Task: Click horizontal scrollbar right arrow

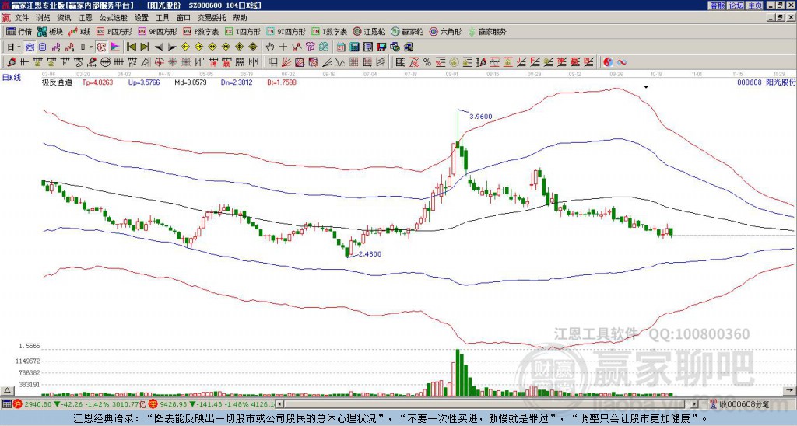Action: tap(694, 404)
